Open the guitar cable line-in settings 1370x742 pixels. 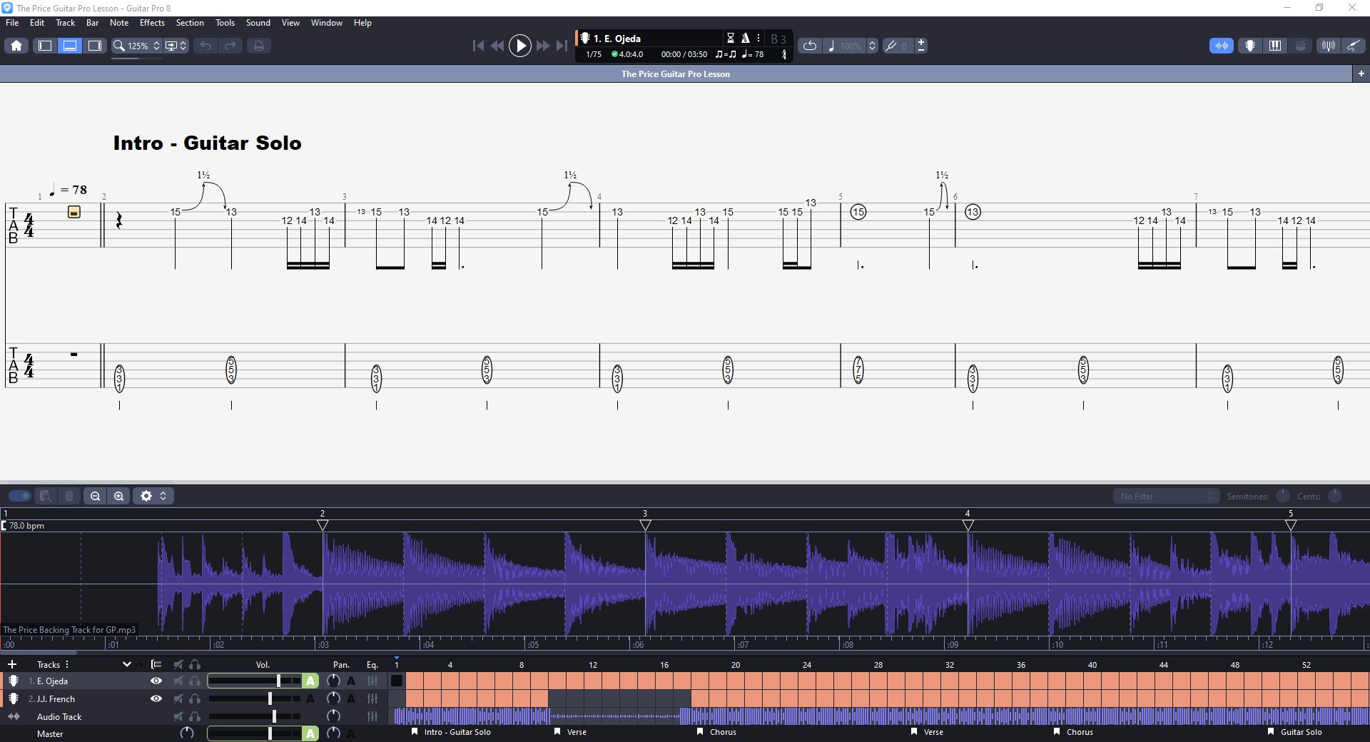pyautogui.click(x=1353, y=46)
